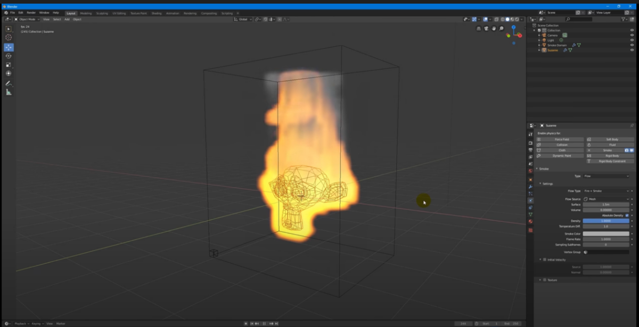This screenshot has width=639, height=327.
Task: Open the outliner filter dropdown
Action: tap(625, 19)
